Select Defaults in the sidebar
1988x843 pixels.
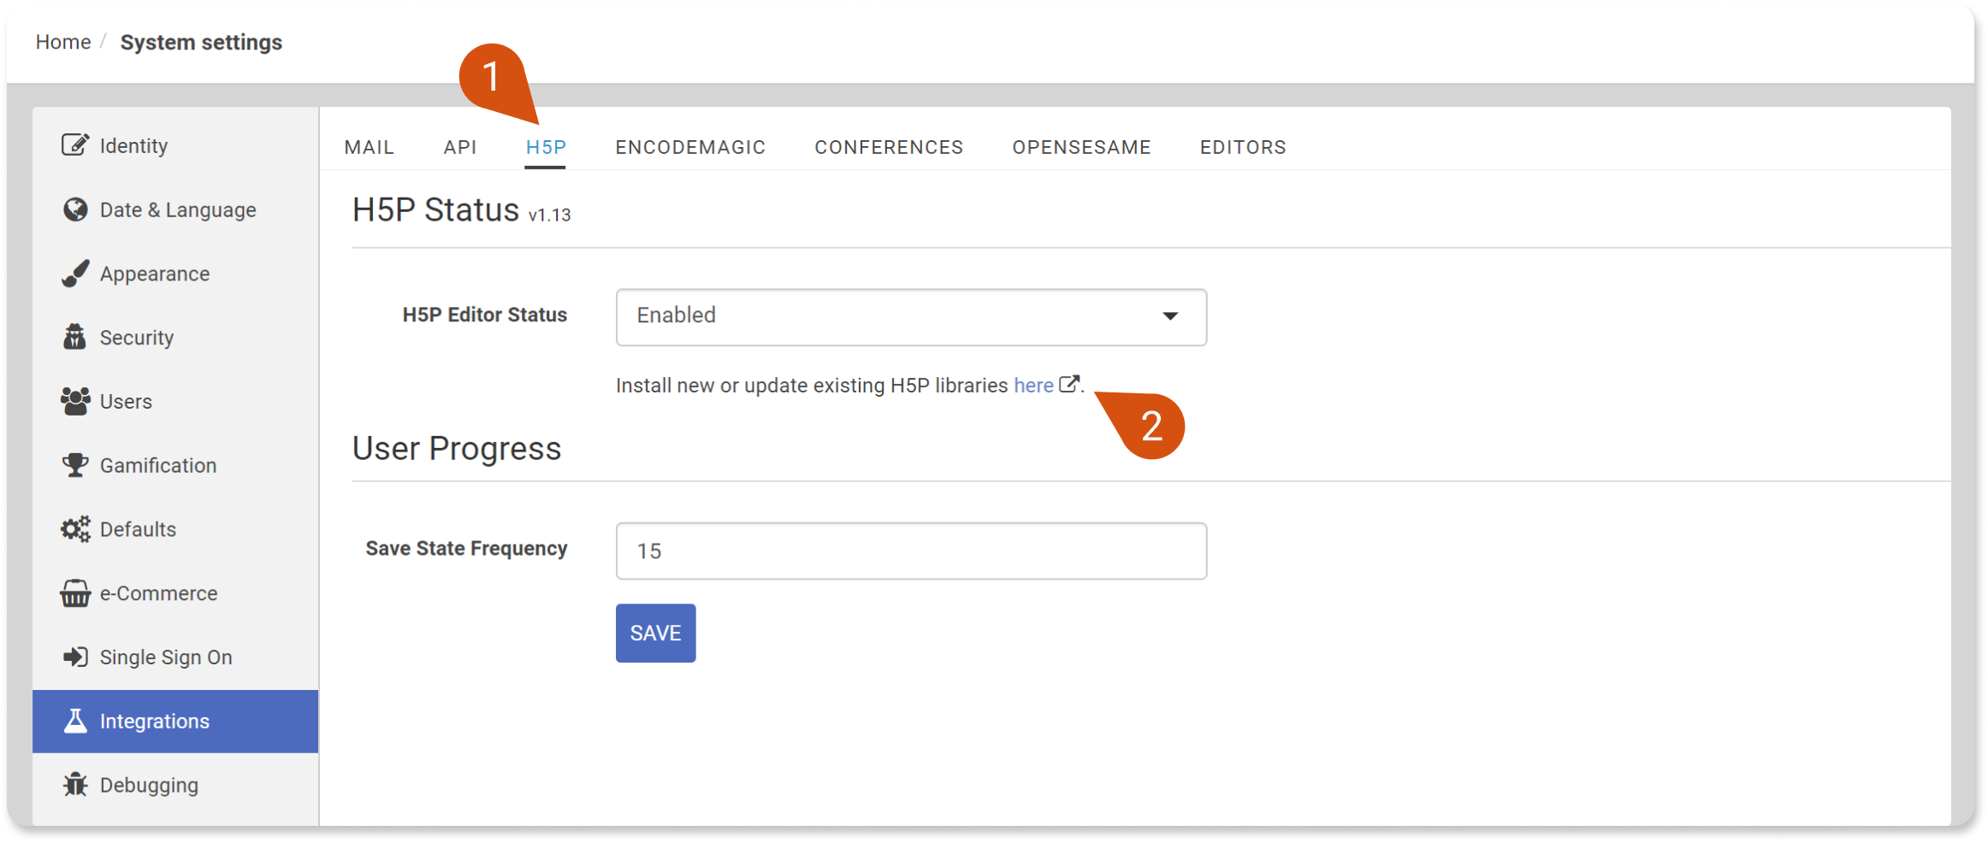175,529
